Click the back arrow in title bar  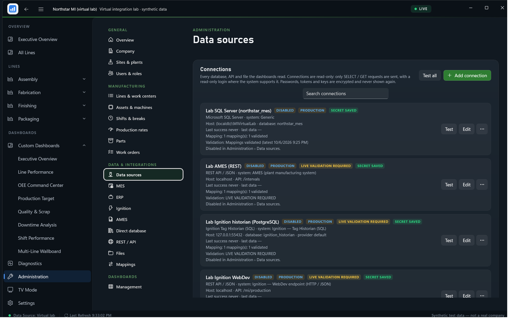click(x=26, y=9)
